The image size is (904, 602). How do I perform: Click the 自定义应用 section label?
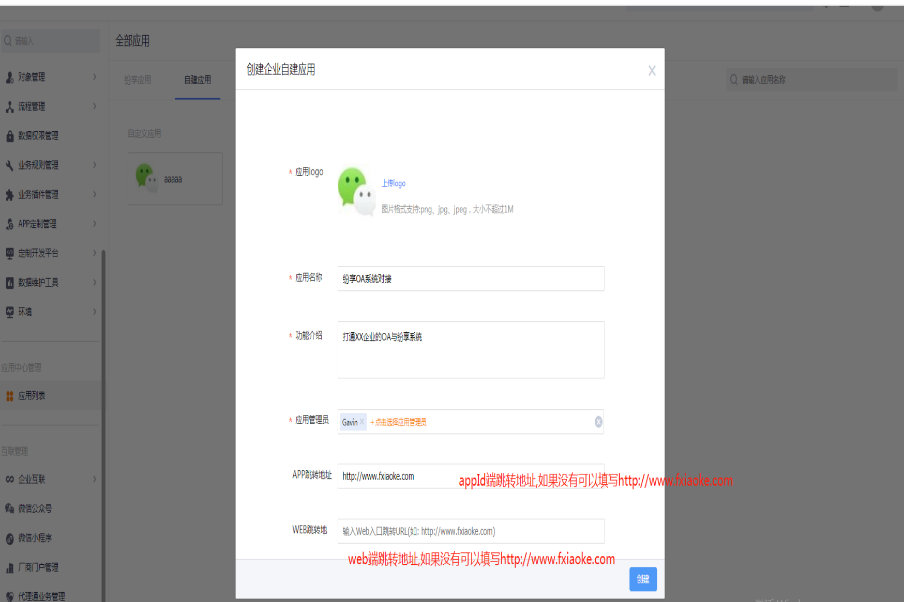[144, 134]
